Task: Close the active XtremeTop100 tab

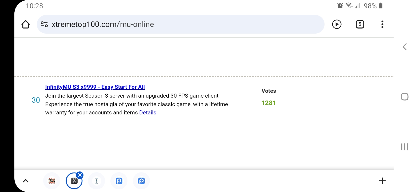Action: coord(79,175)
